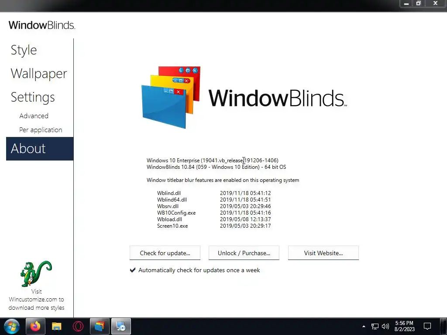
Task: Open volume speaker tray icon
Action: (385, 326)
